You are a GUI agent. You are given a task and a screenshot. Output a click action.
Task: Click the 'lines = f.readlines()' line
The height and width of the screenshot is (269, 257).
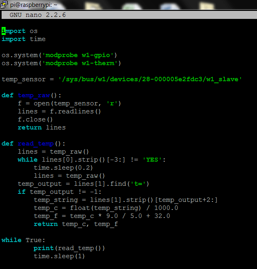coord(59,111)
